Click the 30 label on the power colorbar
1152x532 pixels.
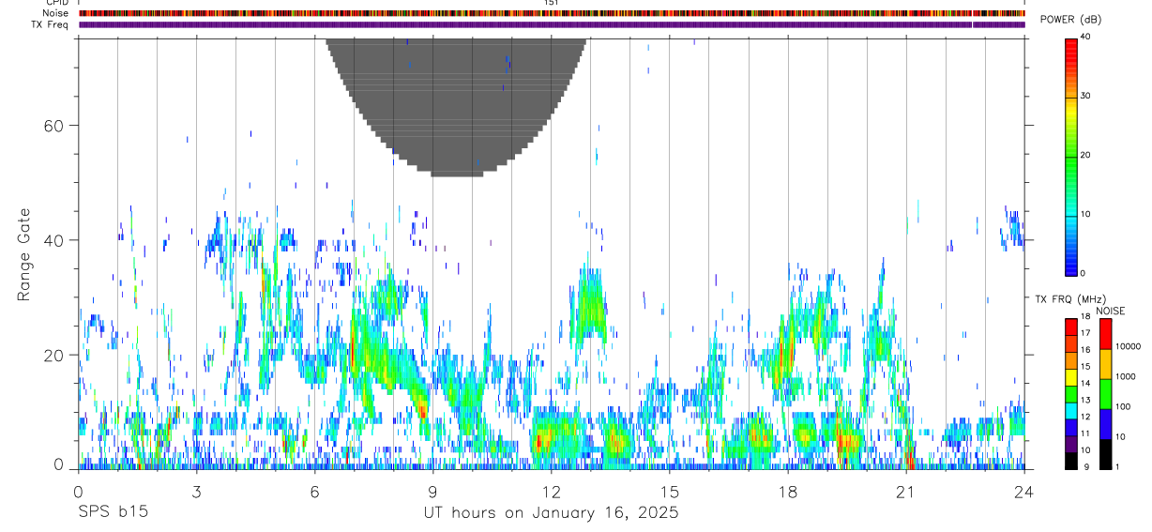point(1086,96)
